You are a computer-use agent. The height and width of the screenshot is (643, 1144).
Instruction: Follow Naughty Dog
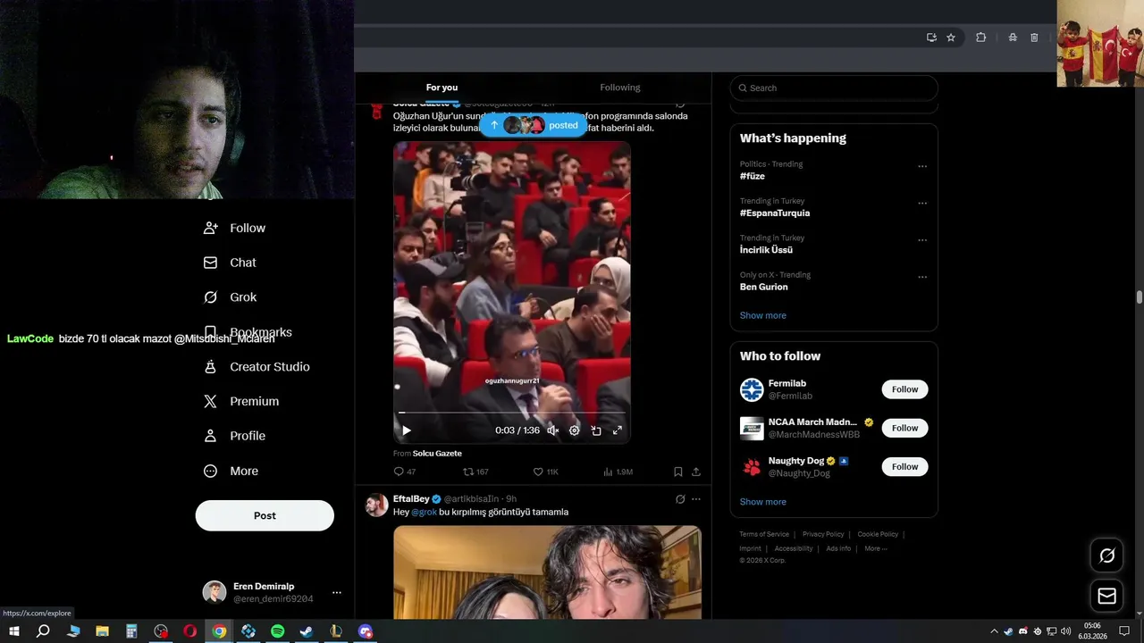point(904,466)
